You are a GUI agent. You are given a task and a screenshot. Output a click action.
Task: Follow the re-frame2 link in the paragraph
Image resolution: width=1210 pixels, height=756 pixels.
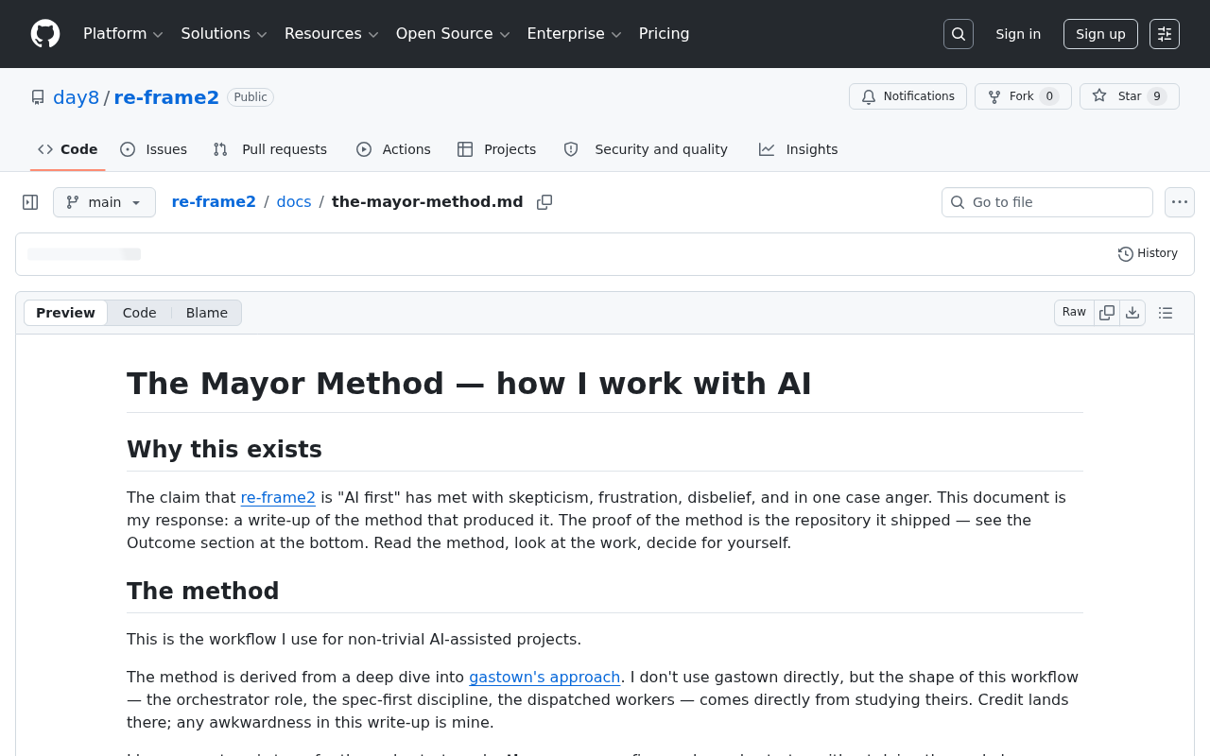point(278,497)
